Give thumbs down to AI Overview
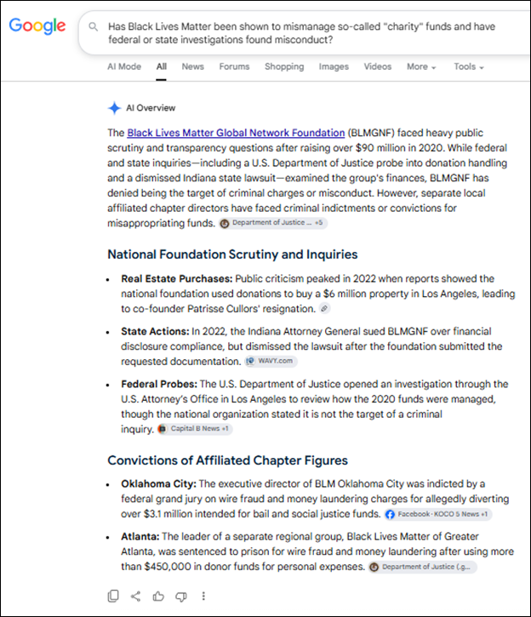Viewport: 531px width, 617px height. (x=181, y=597)
